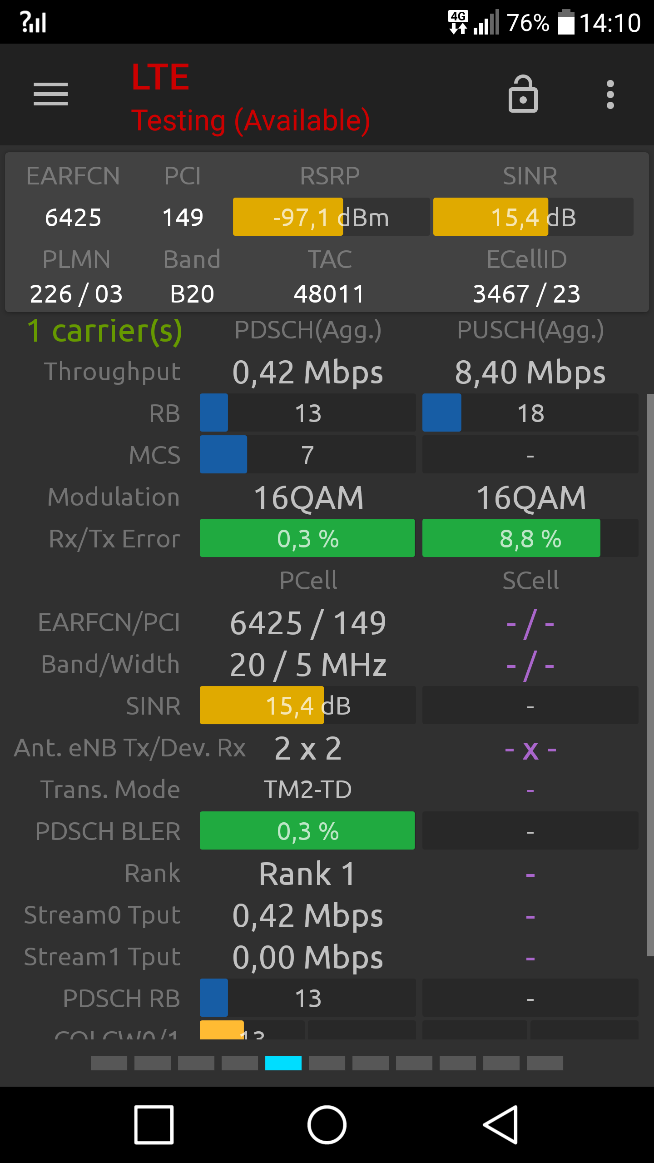This screenshot has width=654, height=1163.
Task: Select the first page indicator tab
Action: pyautogui.click(x=109, y=1063)
